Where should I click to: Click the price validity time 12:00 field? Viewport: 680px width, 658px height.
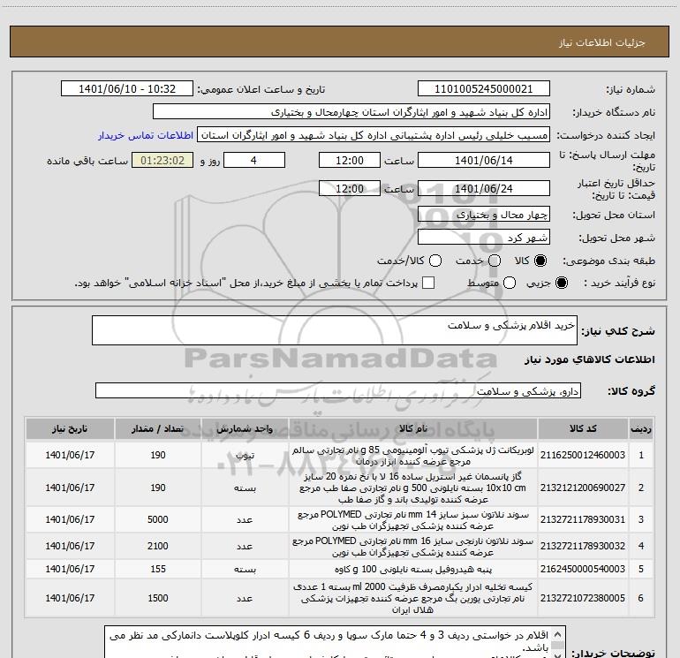coord(350,189)
